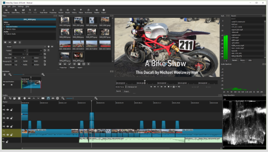Adjust the keyframes zoom slider
The image size is (268, 152).
click(26, 74)
